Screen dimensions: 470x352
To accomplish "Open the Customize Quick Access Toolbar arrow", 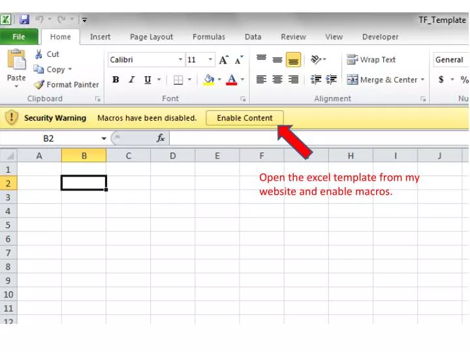I will (84, 20).
